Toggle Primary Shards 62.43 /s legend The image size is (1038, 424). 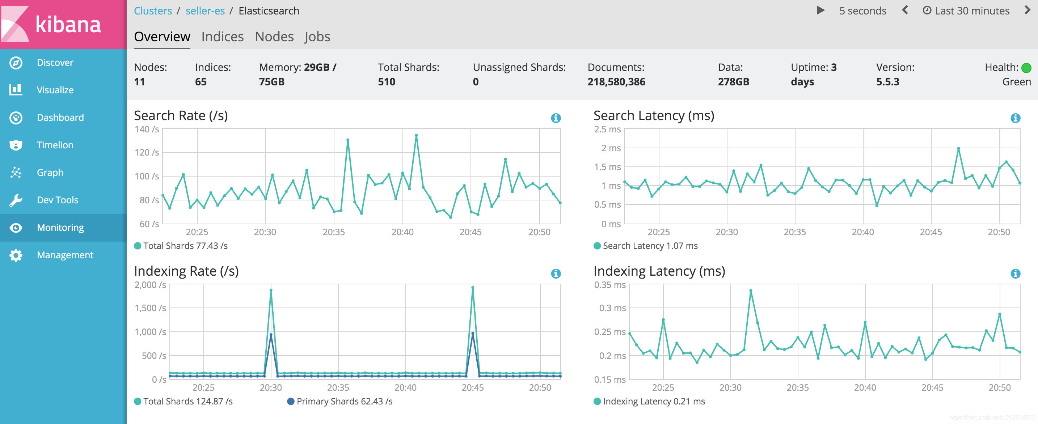pyautogui.click(x=340, y=401)
